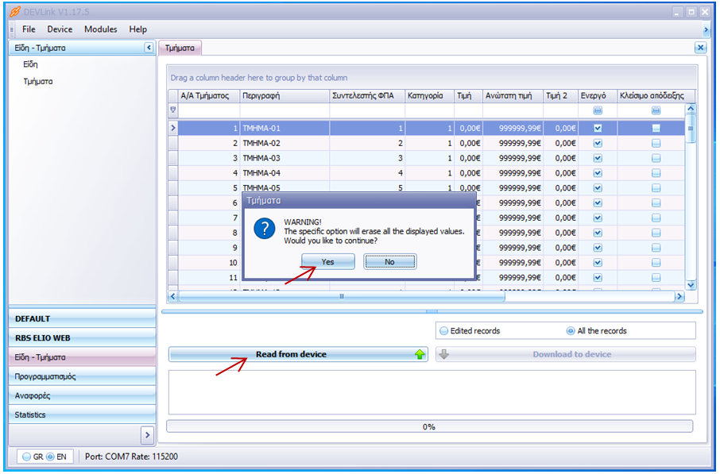
Task: Expand the navigation pane bottom chevron
Action: pyautogui.click(x=147, y=434)
